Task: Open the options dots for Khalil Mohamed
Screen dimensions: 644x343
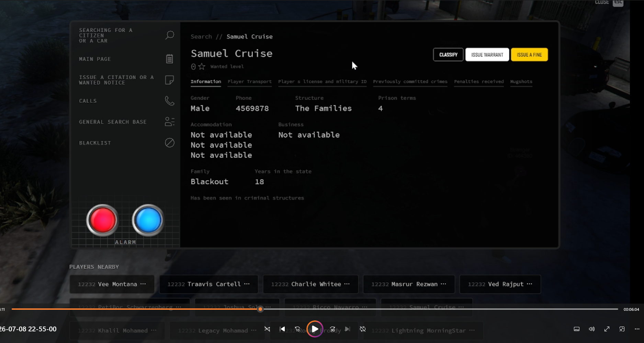Action: pos(154,330)
